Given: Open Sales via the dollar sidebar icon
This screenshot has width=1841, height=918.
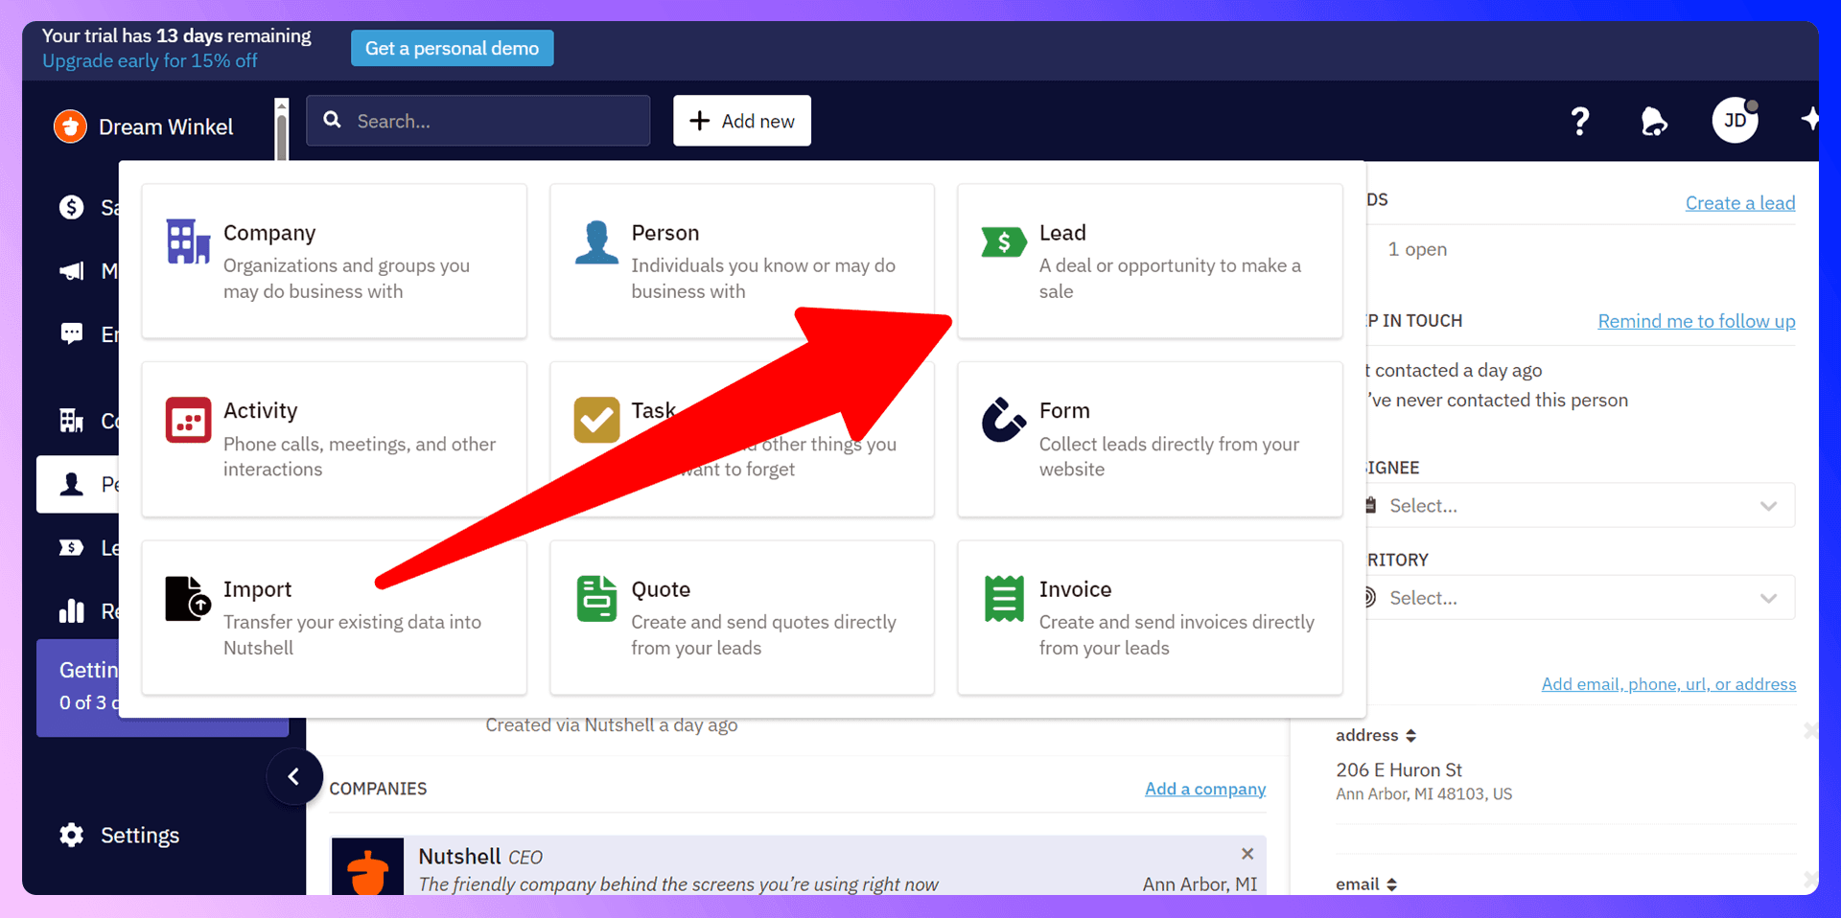Looking at the screenshot, I should [x=72, y=207].
